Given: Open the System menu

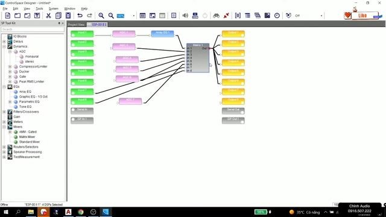Looking at the screenshot, I should [x=54, y=8].
